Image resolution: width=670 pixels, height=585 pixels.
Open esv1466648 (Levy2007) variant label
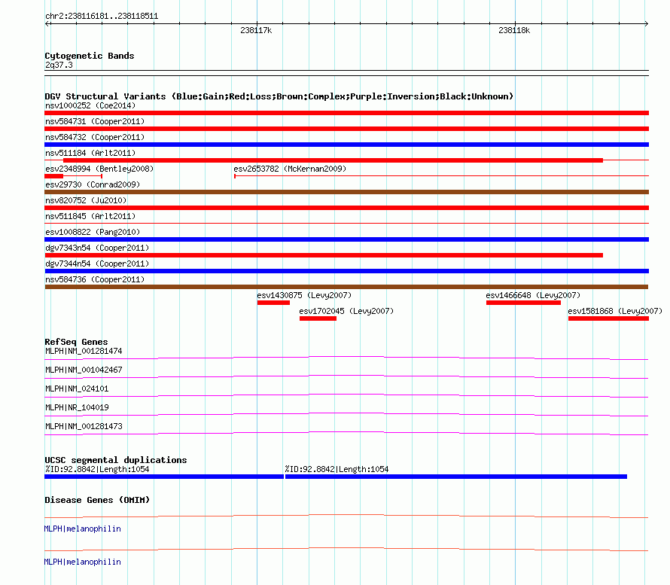pyautogui.click(x=533, y=295)
